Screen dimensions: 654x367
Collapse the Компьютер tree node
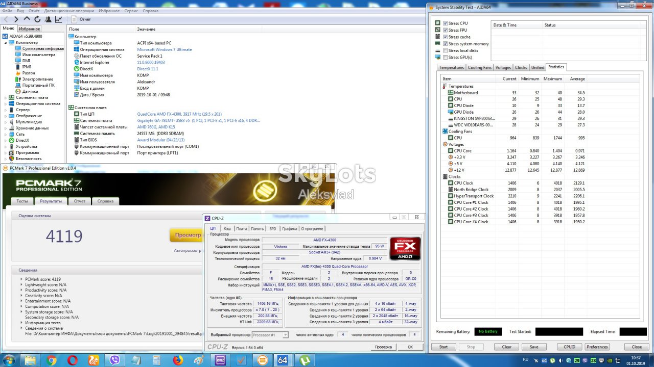click(x=6, y=42)
